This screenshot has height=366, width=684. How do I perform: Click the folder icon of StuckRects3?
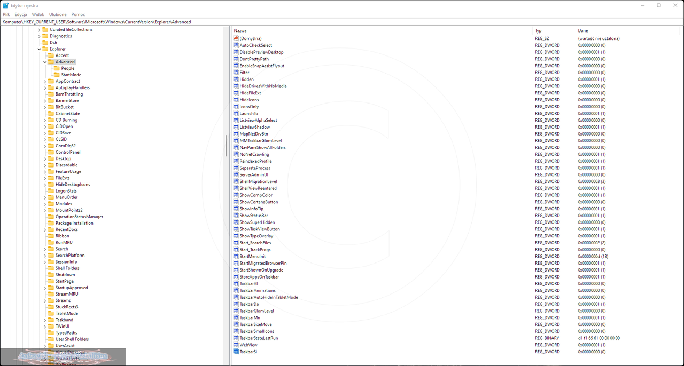51,307
